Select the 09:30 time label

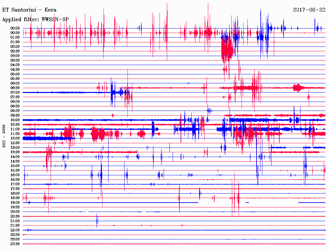15,116
